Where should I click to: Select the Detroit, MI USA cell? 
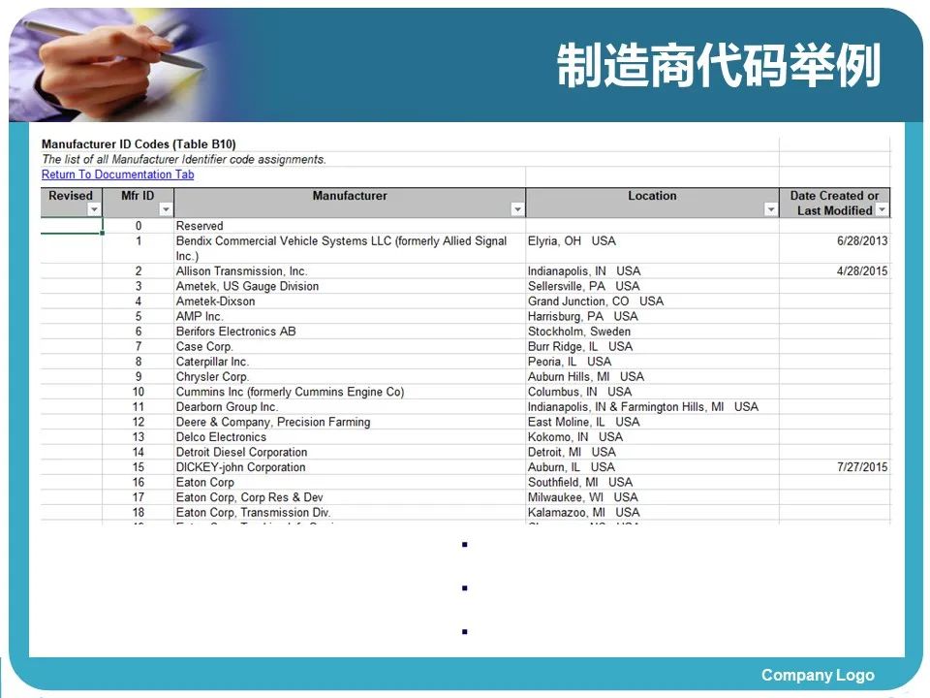[x=652, y=453]
